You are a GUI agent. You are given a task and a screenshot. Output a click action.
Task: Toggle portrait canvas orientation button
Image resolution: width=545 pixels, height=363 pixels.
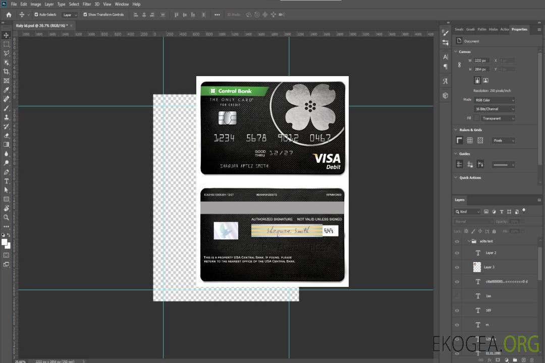click(x=477, y=81)
